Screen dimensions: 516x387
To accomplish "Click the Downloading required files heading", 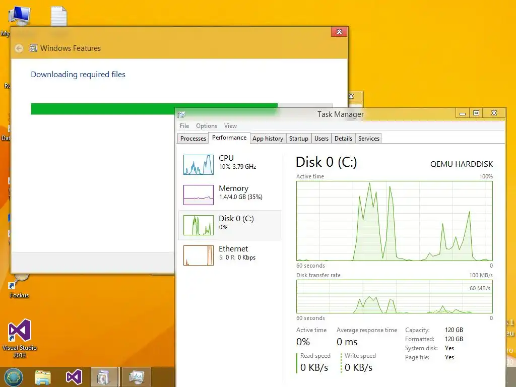I will [x=78, y=75].
